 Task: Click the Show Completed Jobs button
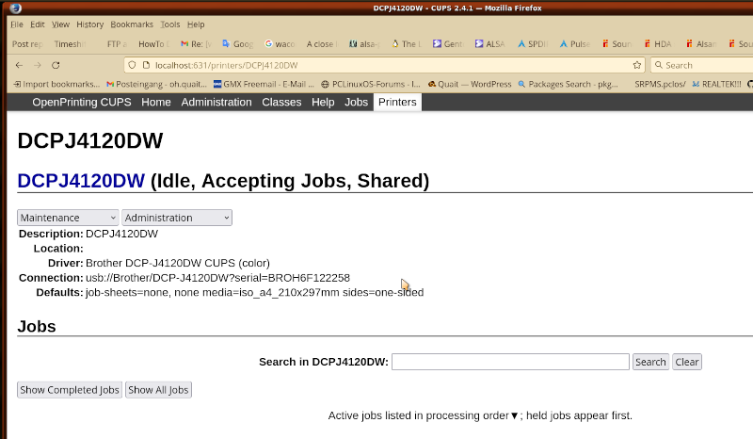70,390
